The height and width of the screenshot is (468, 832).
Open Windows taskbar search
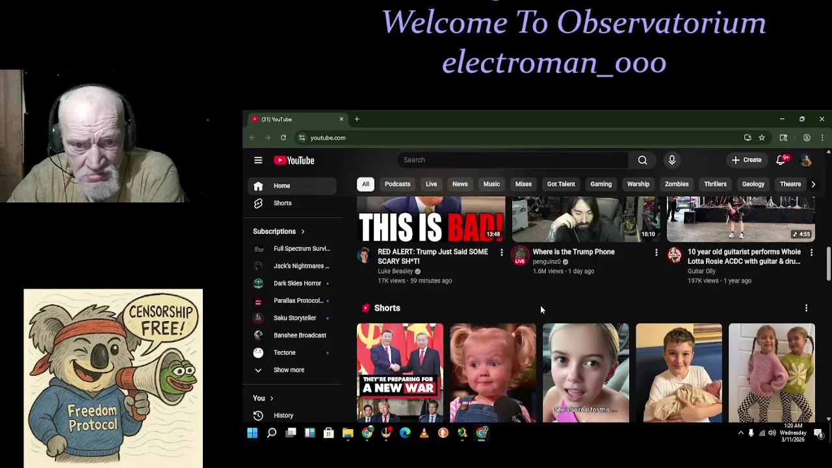click(272, 433)
